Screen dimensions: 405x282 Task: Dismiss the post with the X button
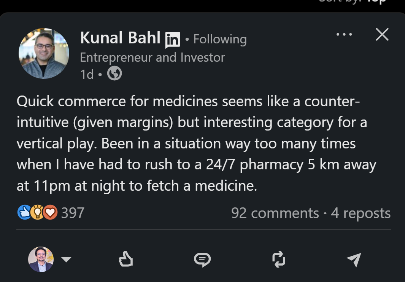coord(382,35)
